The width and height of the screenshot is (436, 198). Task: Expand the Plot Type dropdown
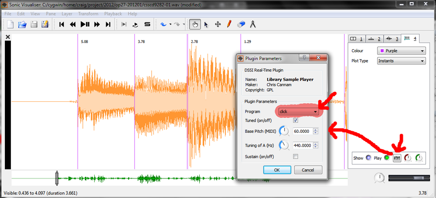click(401, 61)
